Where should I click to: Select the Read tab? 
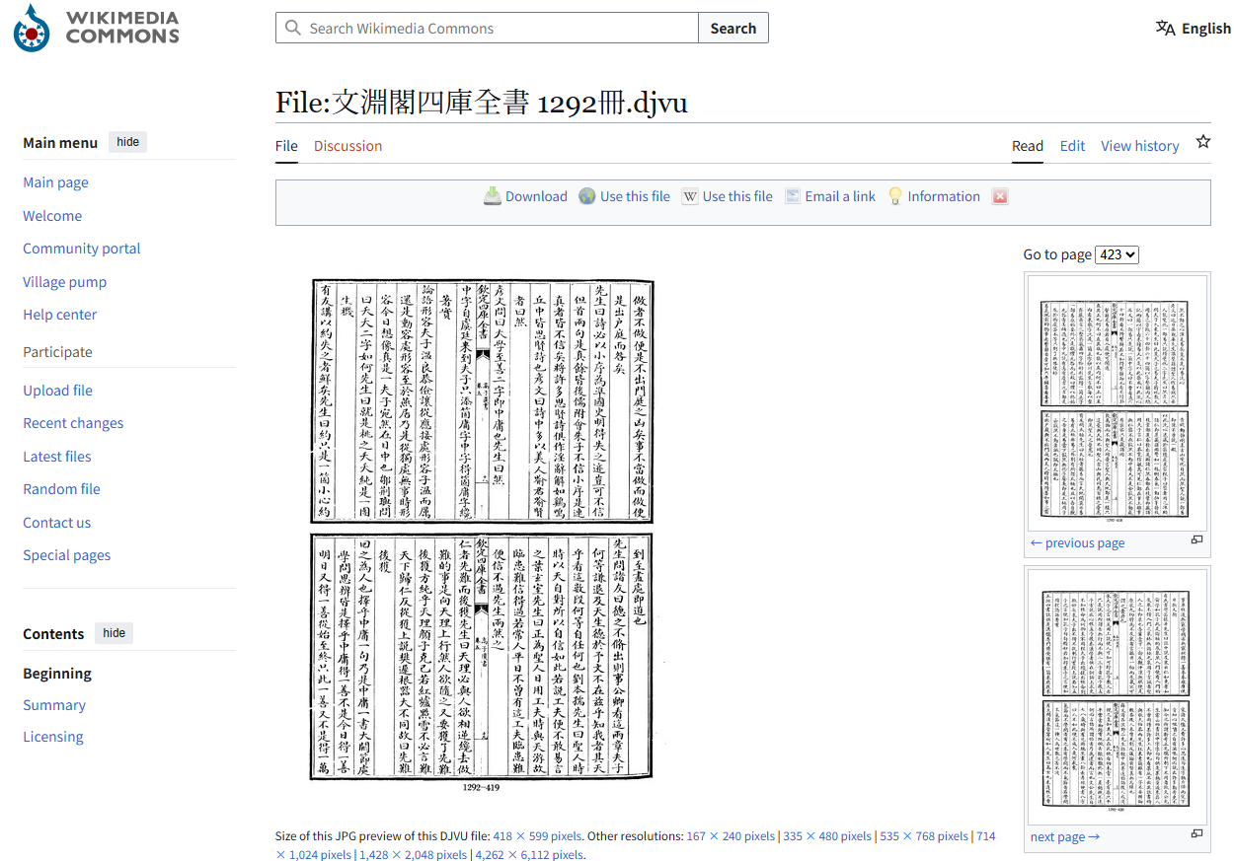(1028, 146)
